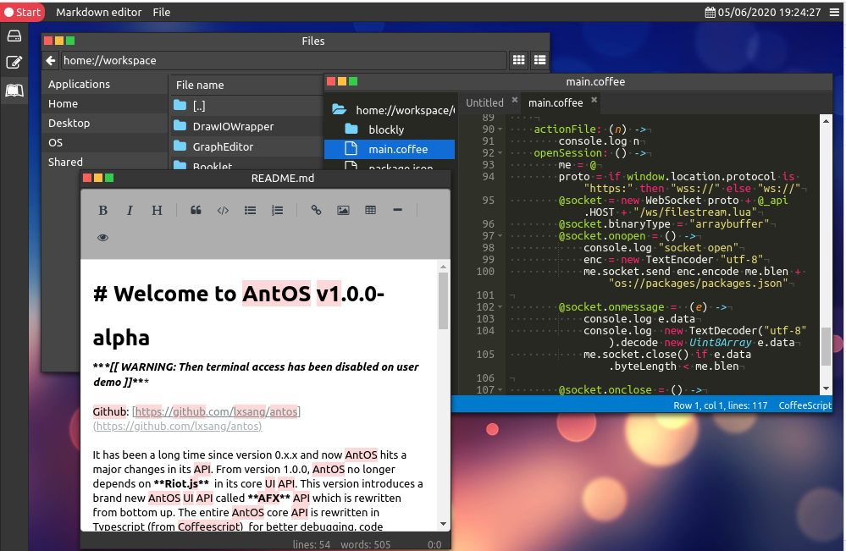Toggle the Markdown preview eye icon
846x551 pixels.
103,238
